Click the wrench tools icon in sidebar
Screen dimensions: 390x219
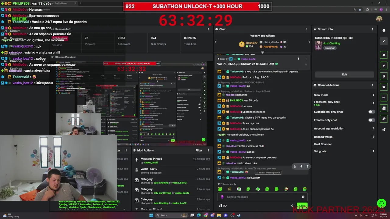click(x=384, y=119)
